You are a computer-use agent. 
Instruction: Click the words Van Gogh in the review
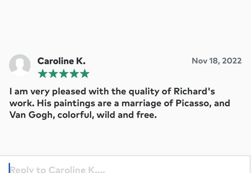pos(31,115)
